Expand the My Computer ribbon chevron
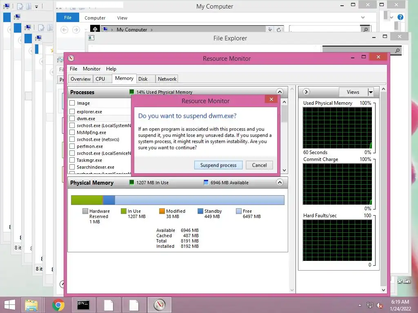 363,17
